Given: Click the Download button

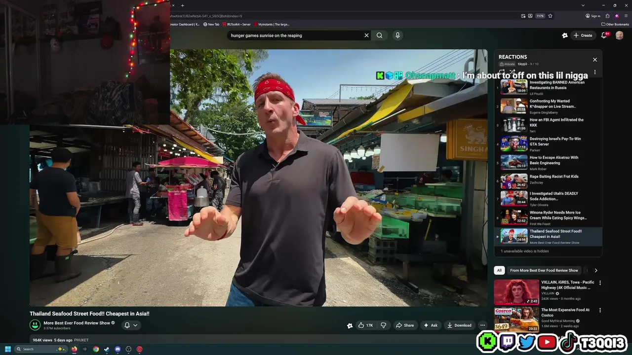Looking at the screenshot, I should point(460,325).
